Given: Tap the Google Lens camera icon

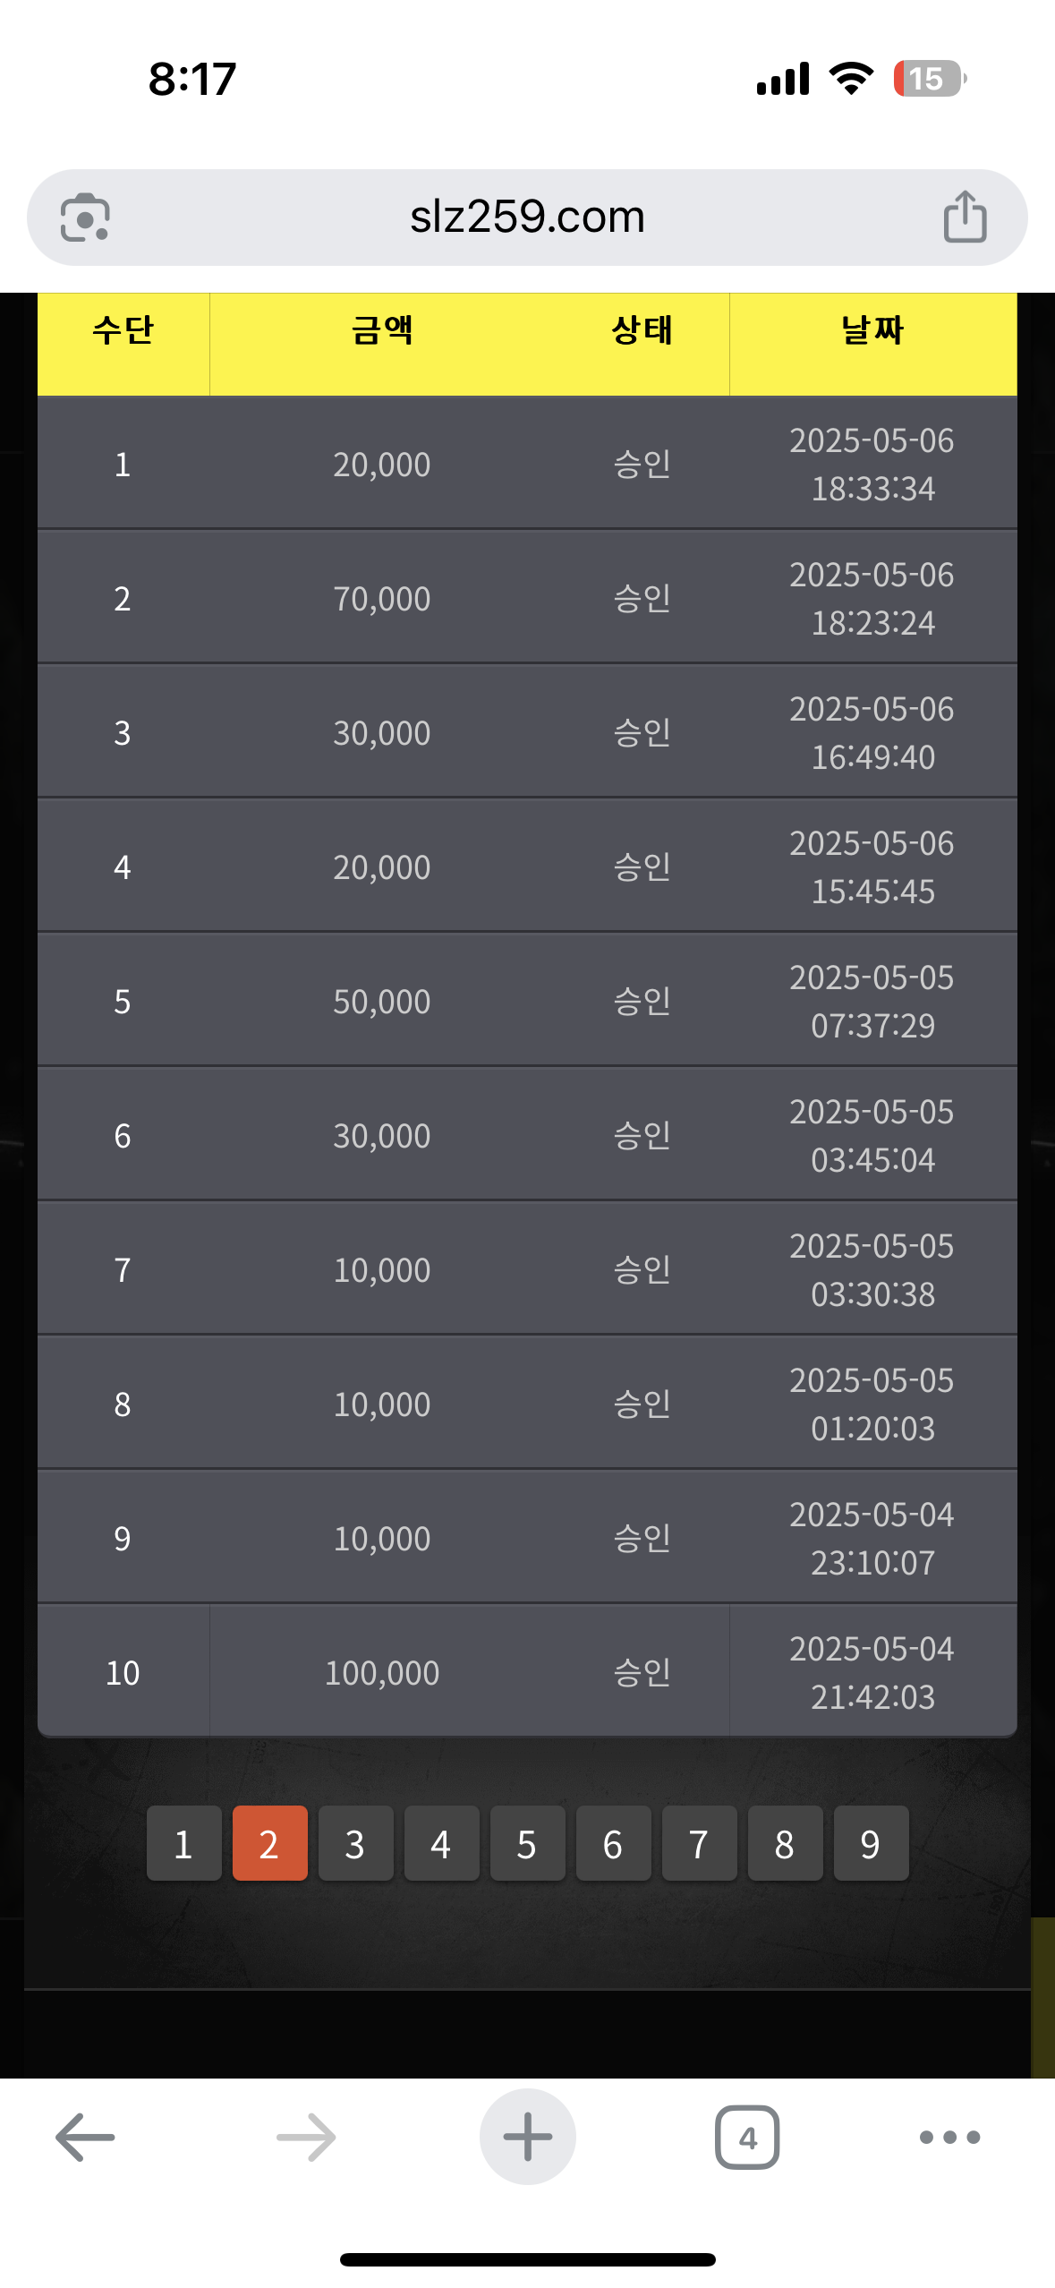Looking at the screenshot, I should [85, 218].
